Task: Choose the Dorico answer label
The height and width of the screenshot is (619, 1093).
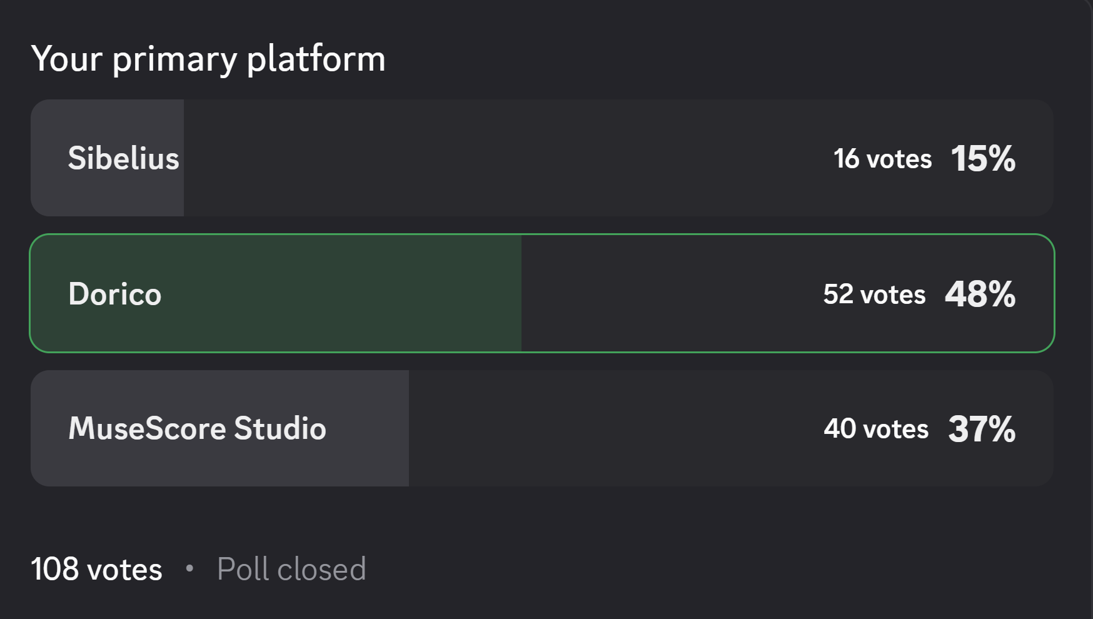Action: pos(114,294)
